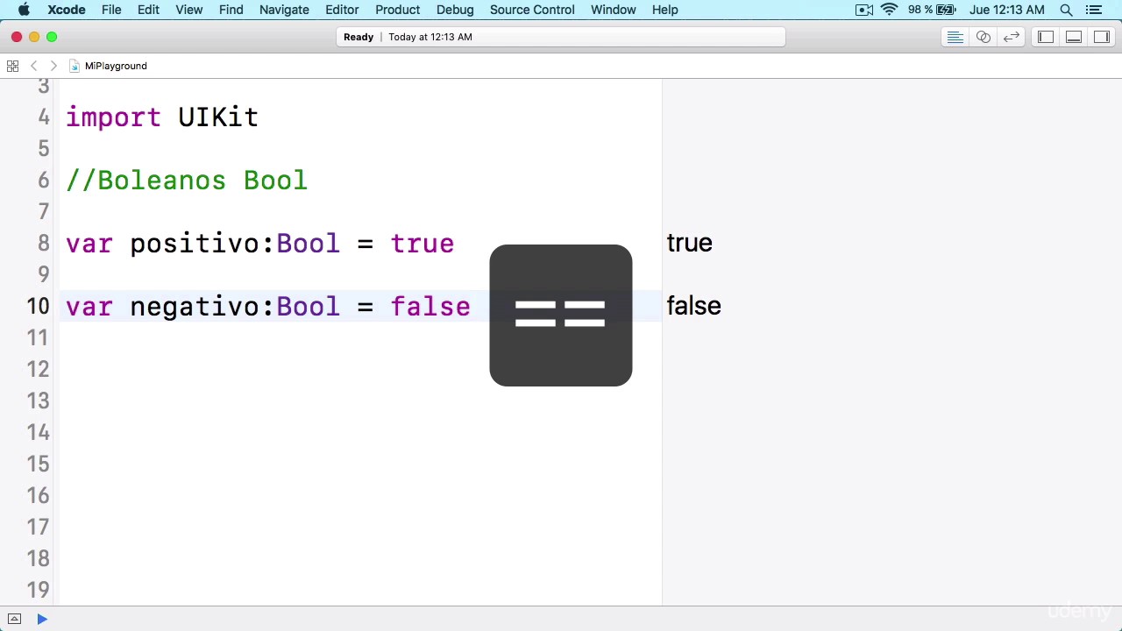Open the Wi-Fi status menu
The width and height of the screenshot is (1122, 631).
[x=889, y=10]
